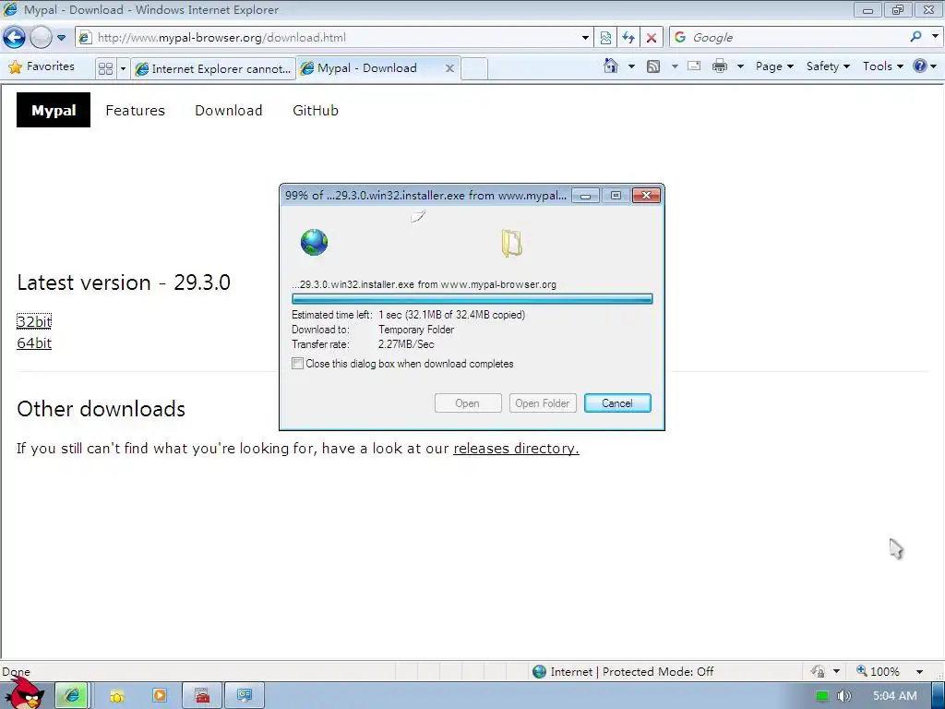Open the Features page link
945x709 pixels.
coord(135,111)
